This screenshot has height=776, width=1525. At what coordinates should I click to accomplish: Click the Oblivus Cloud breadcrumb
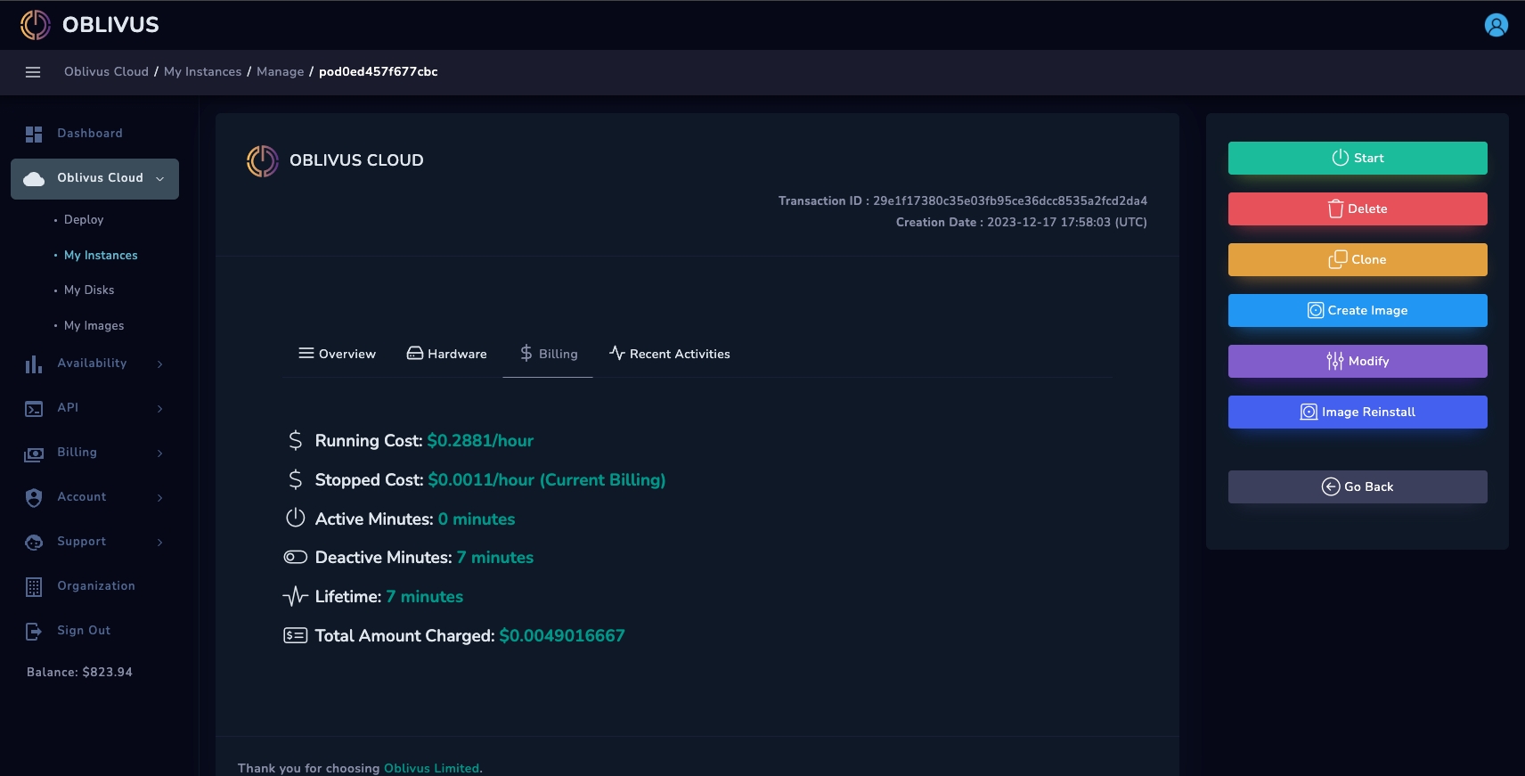point(106,72)
